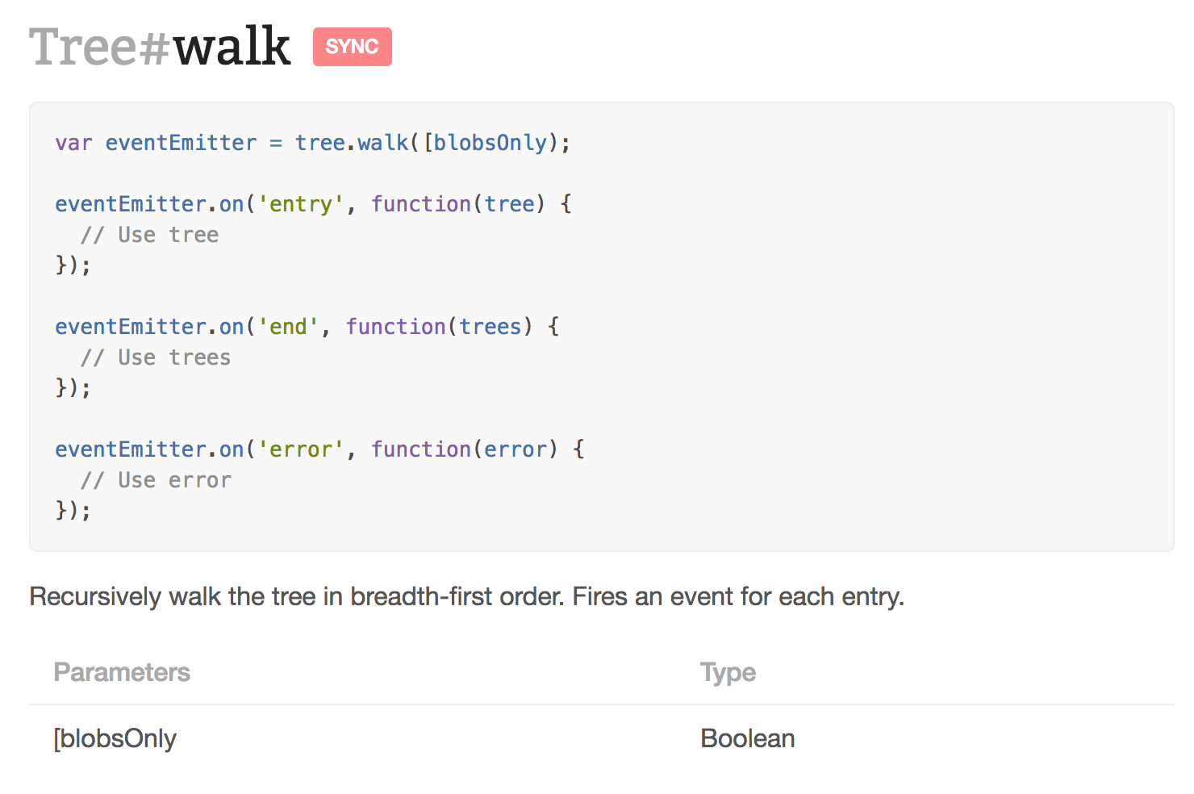Click the Parameters column header
This screenshot has width=1194, height=794.
(122, 672)
